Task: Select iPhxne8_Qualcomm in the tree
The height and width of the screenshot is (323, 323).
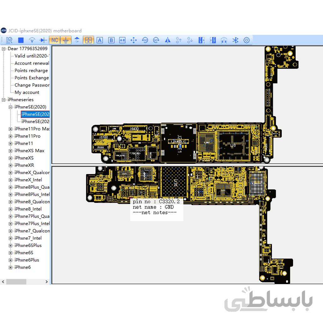Action: [32, 202]
